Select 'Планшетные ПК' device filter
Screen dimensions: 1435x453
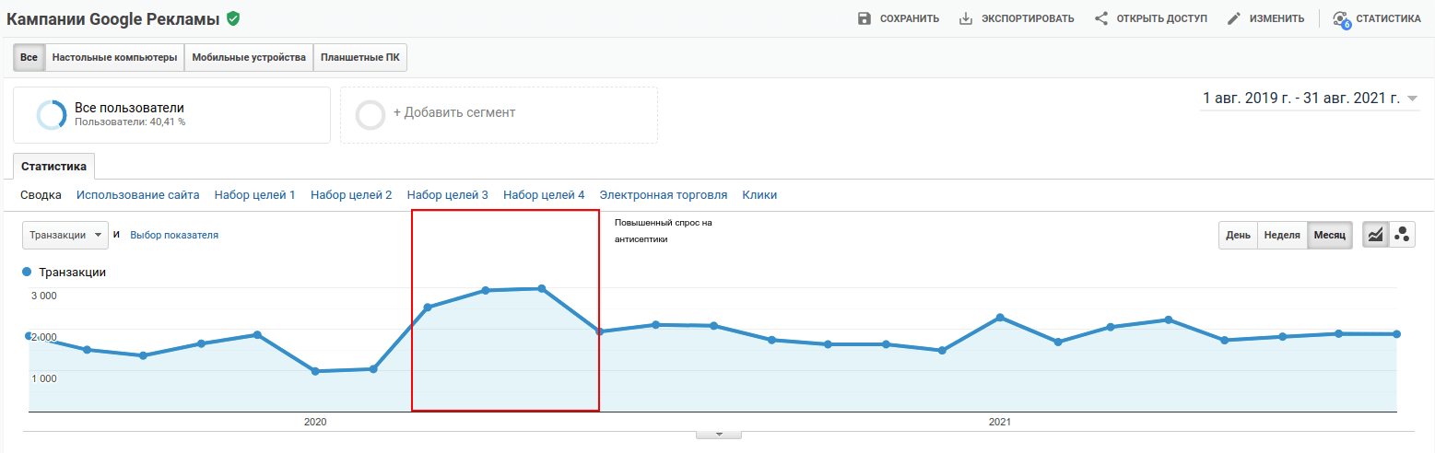[x=360, y=57]
